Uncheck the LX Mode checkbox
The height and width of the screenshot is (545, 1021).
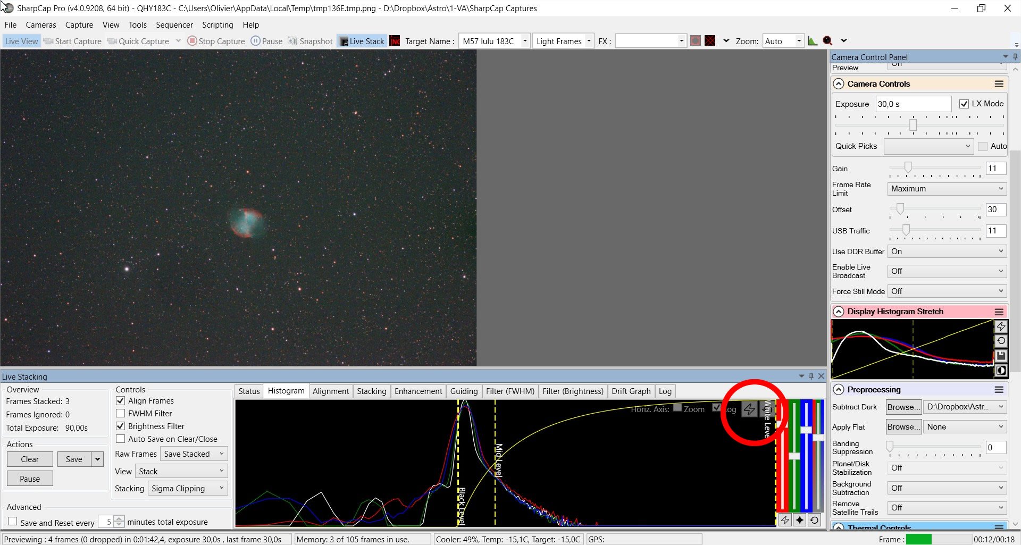pos(964,104)
